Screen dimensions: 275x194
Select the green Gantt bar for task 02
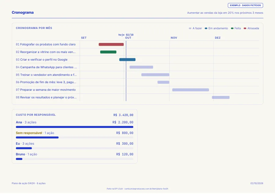[108, 52]
